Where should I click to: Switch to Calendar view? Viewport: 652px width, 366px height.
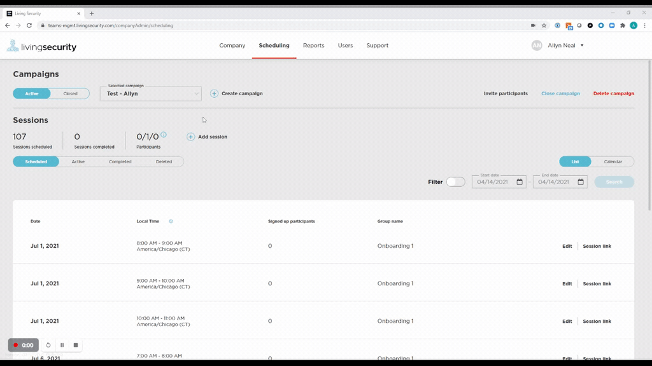coord(613,161)
